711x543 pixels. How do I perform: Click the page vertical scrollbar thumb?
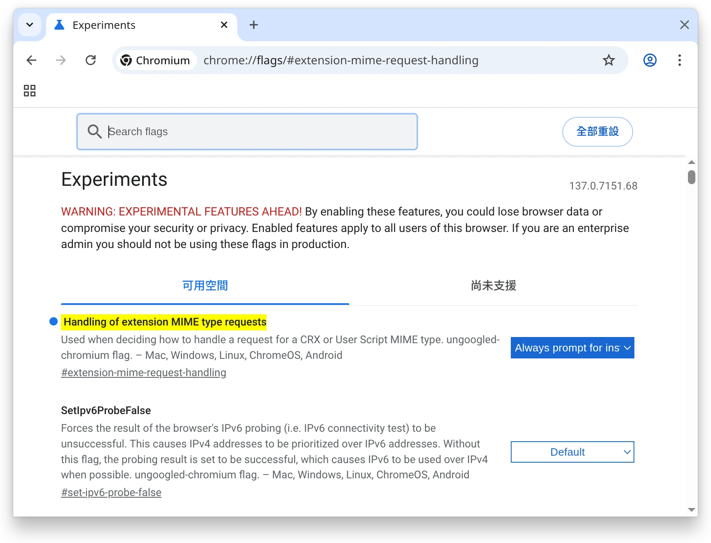coord(692,177)
